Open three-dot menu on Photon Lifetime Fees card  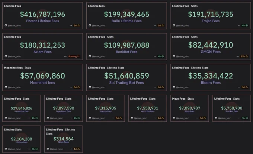pyautogui.click(x=71, y=25)
